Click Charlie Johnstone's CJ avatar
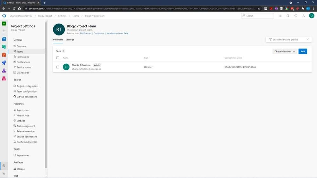 pyautogui.click(x=66, y=67)
